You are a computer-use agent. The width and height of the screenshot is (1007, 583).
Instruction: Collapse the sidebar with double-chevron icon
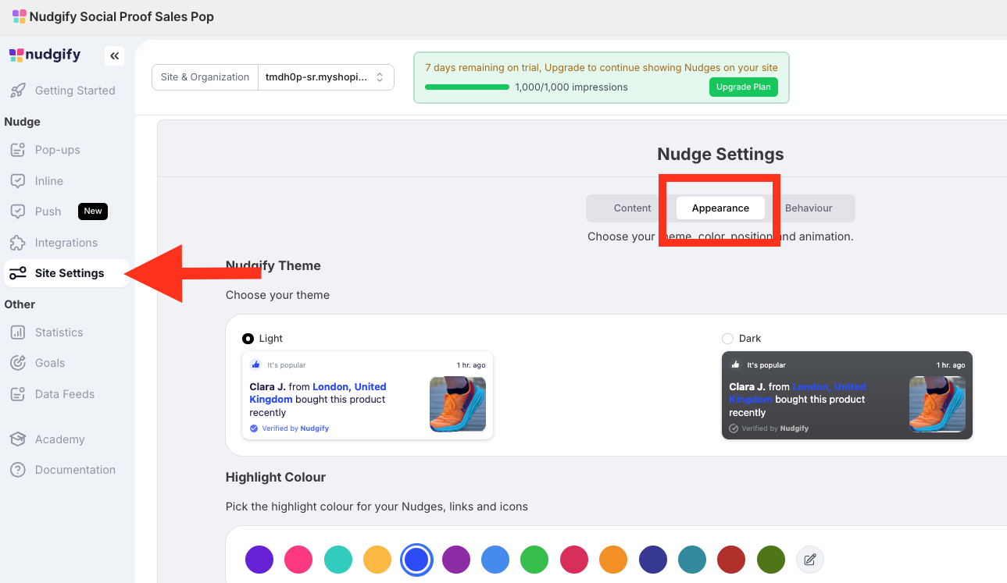[x=114, y=55]
